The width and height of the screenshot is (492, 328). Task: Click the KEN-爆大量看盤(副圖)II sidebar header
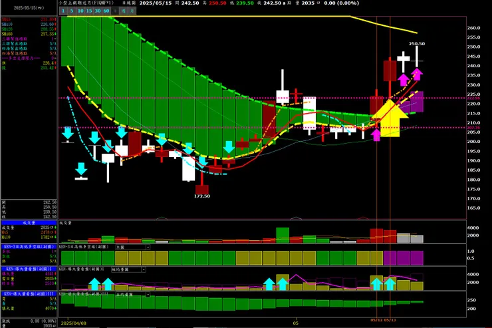pos(29,269)
